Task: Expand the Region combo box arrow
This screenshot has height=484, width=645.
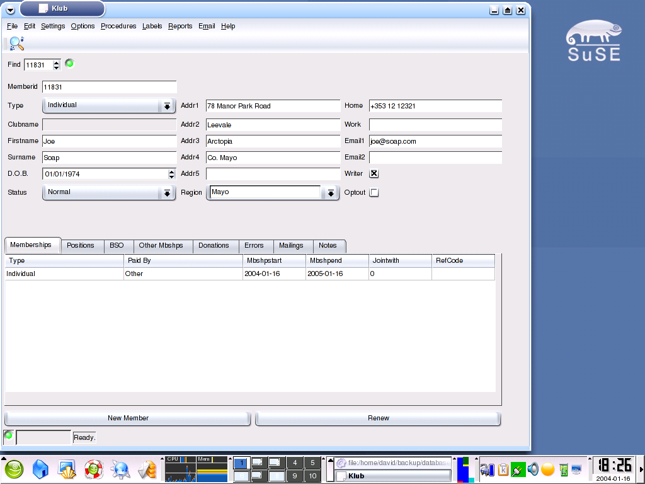Action: (331, 193)
